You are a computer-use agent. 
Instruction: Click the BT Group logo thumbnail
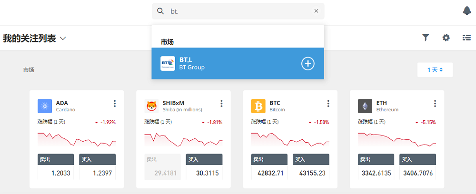pos(168,63)
